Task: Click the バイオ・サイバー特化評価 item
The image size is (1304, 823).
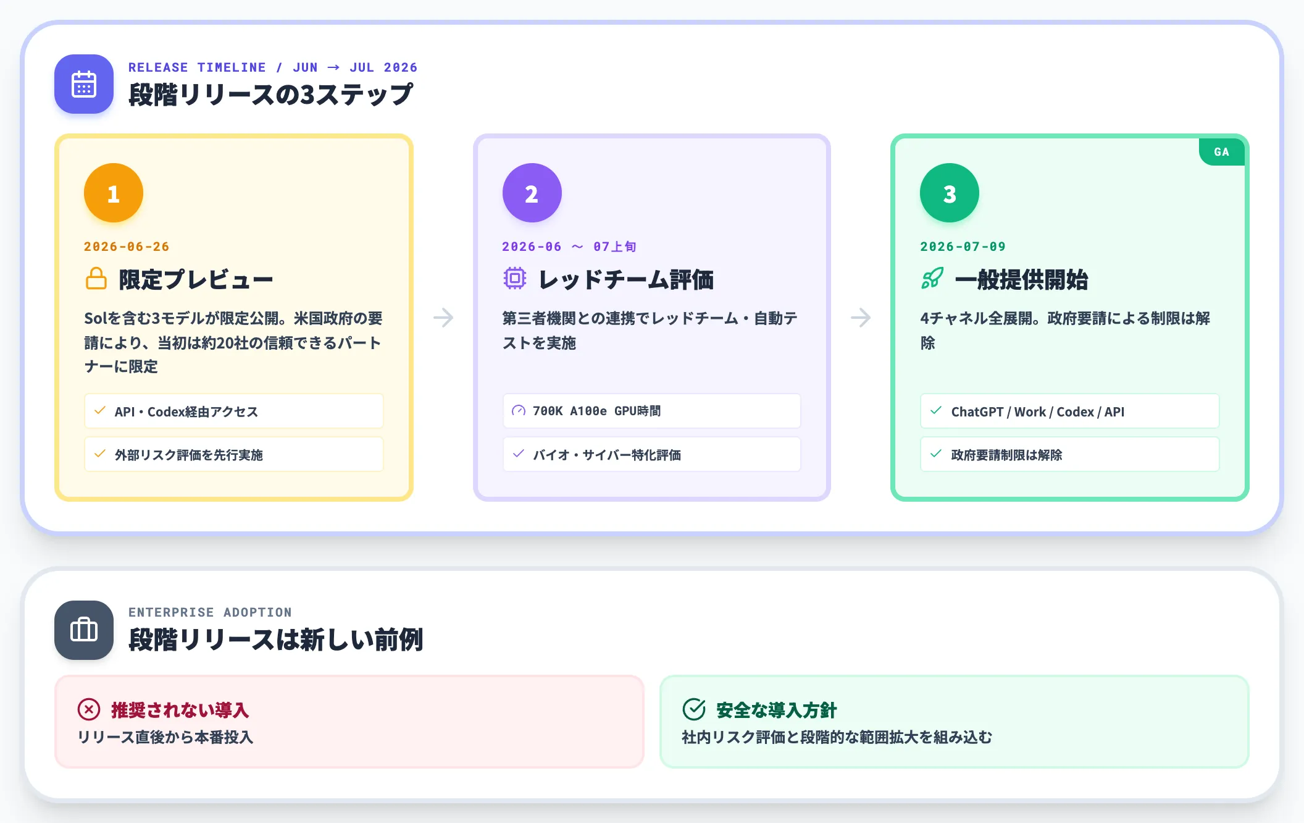Action: pyautogui.click(x=652, y=454)
